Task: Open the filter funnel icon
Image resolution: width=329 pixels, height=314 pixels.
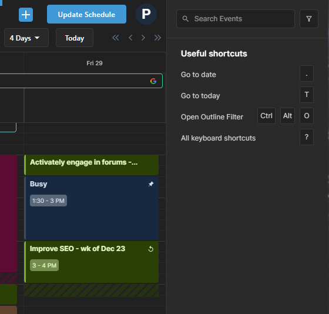Action: click(x=309, y=19)
